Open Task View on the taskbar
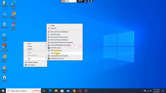The height and width of the screenshot is (93, 166). [x=44, y=91]
